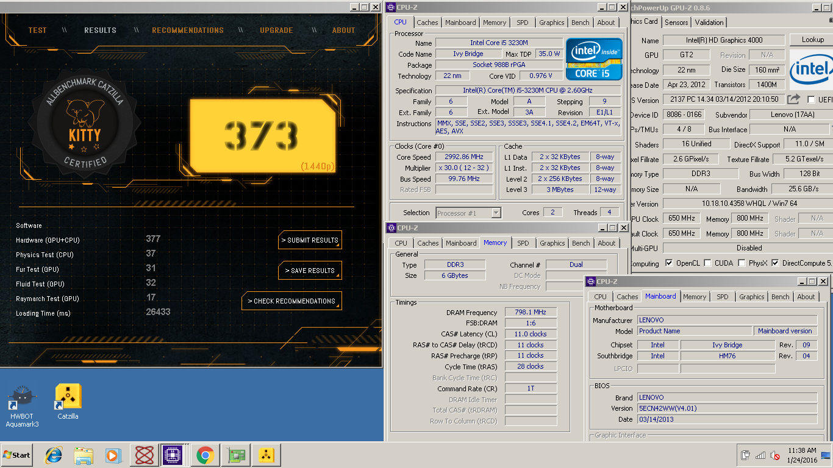The height and width of the screenshot is (468, 833).
Task: Open Google Chrome from the taskbar
Action: 204,455
